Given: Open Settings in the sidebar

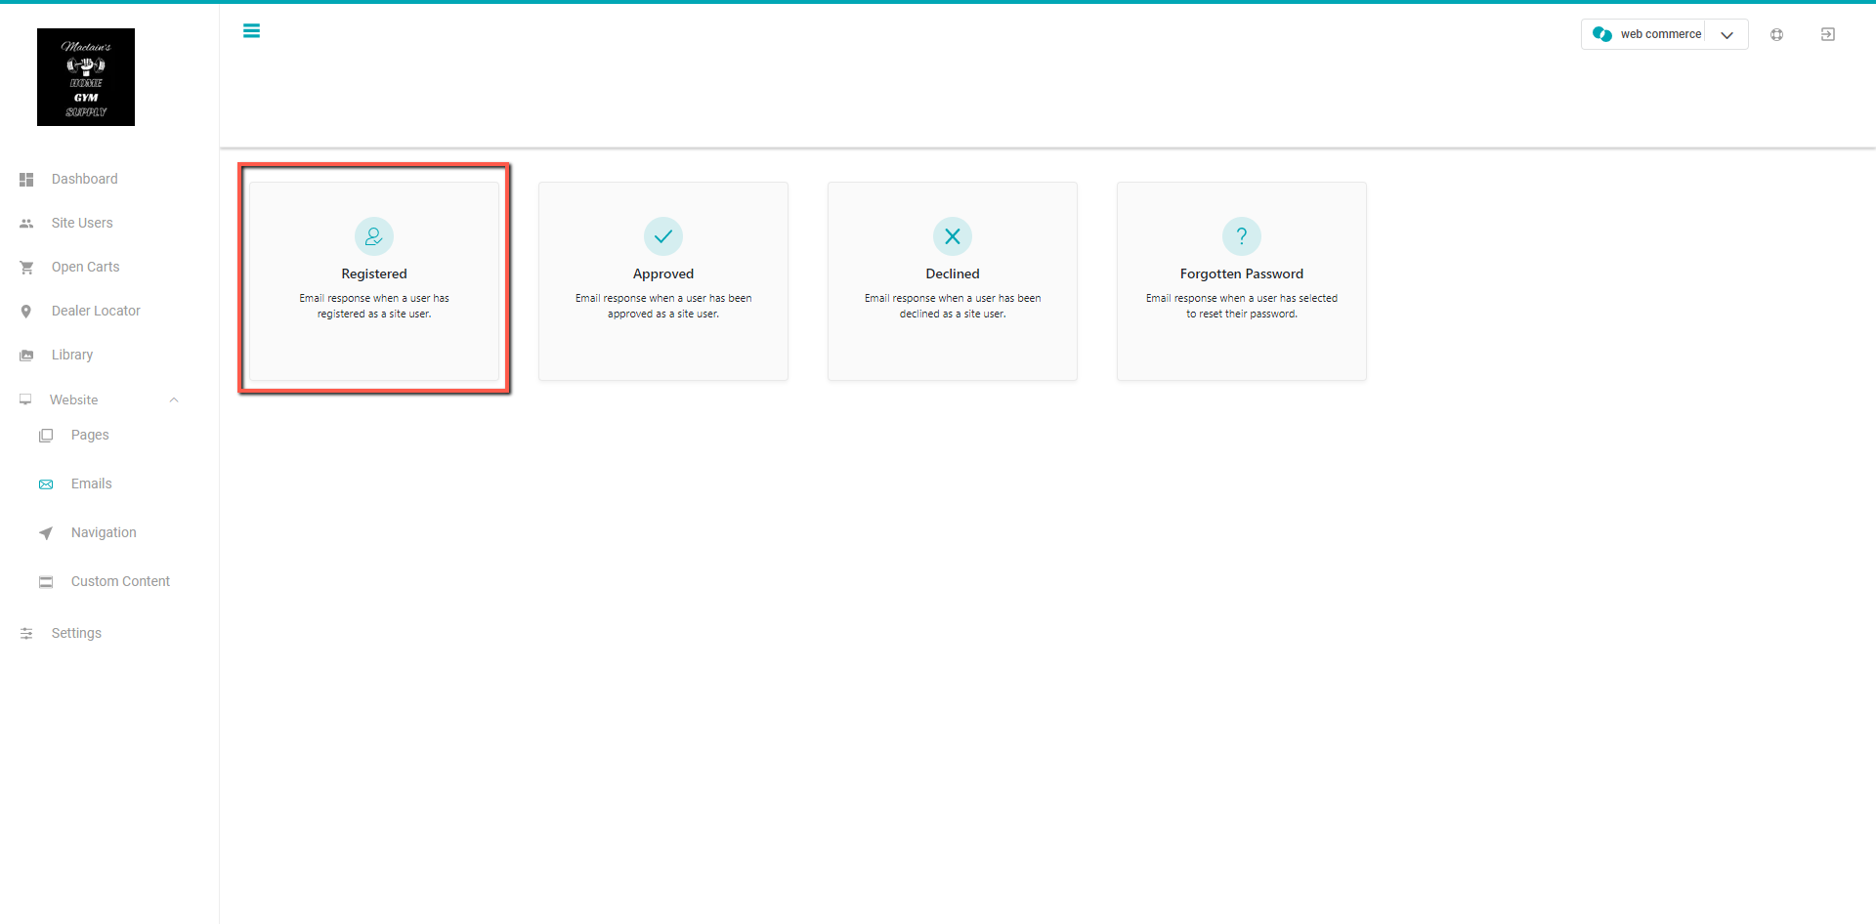Looking at the screenshot, I should point(76,633).
